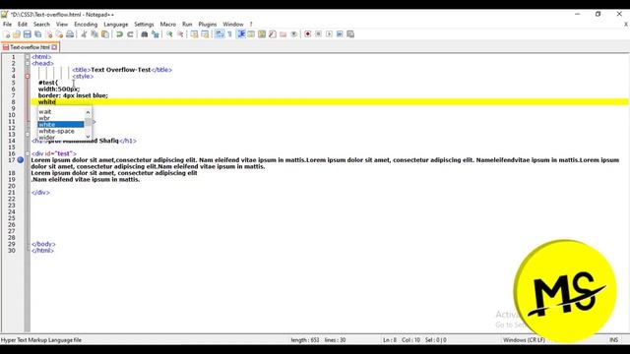630x354 pixels.
Task: Open the Settings menu
Action: [x=144, y=25]
